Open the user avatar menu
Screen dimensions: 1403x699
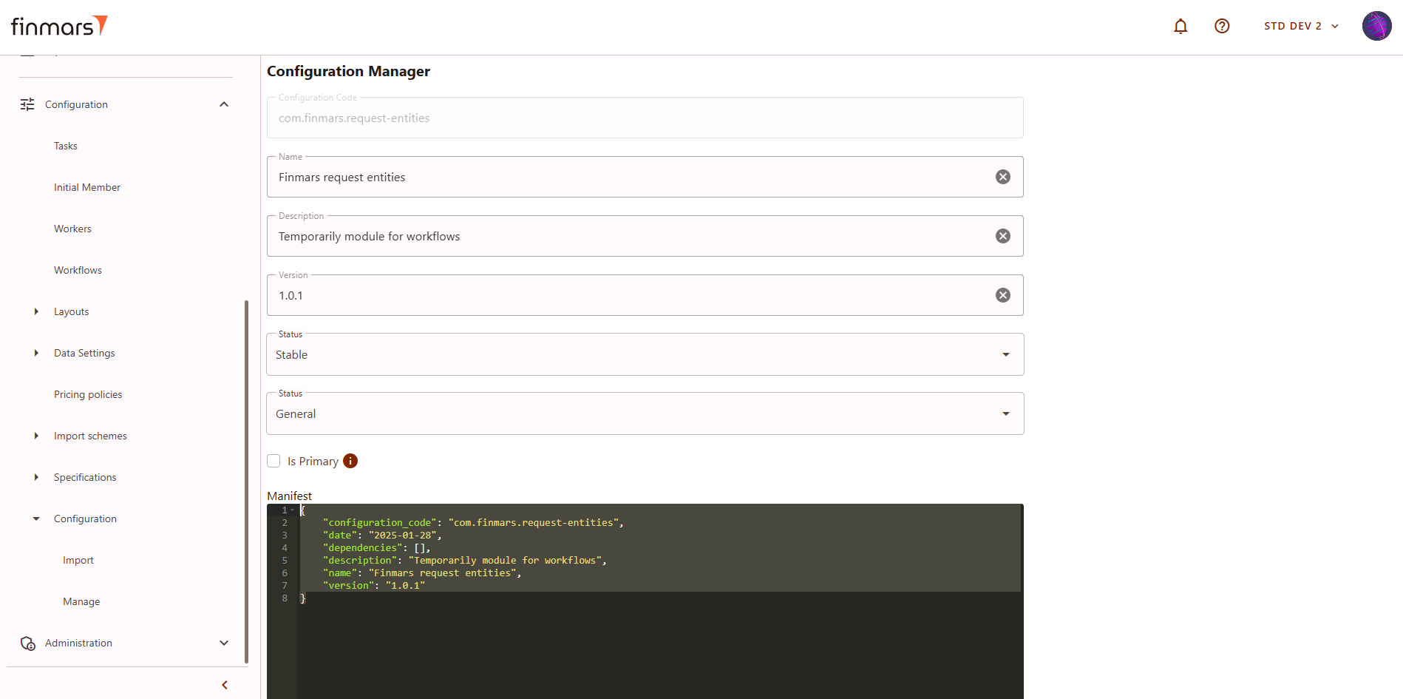click(1376, 26)
